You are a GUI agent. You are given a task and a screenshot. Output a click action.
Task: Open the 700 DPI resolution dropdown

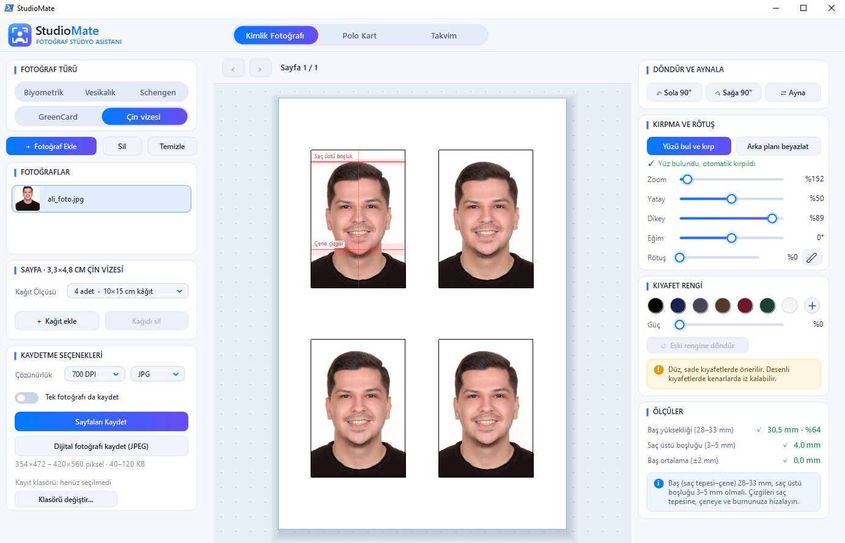(x=95, y=374)
